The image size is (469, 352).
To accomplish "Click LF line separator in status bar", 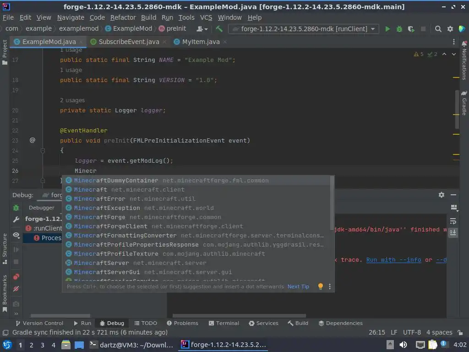I will 394,332.
